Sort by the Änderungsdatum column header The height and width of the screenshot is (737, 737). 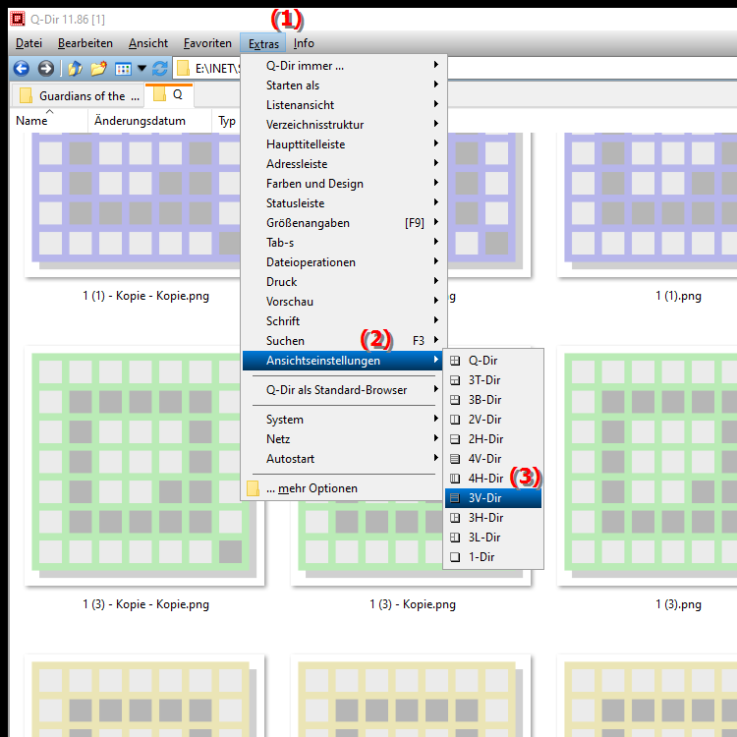pos(149,121)
